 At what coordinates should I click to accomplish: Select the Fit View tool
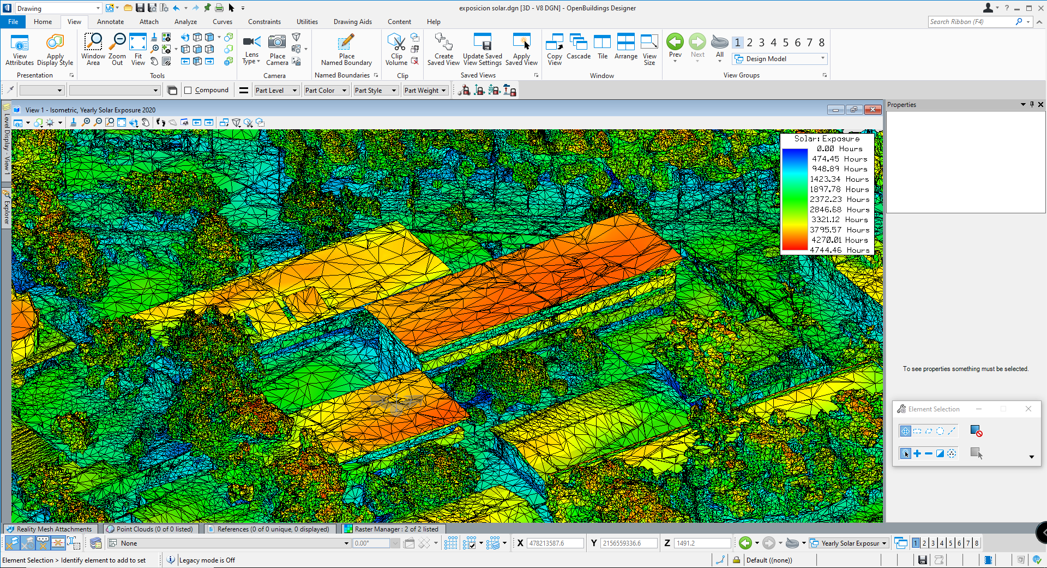click(x=138, y=48)
